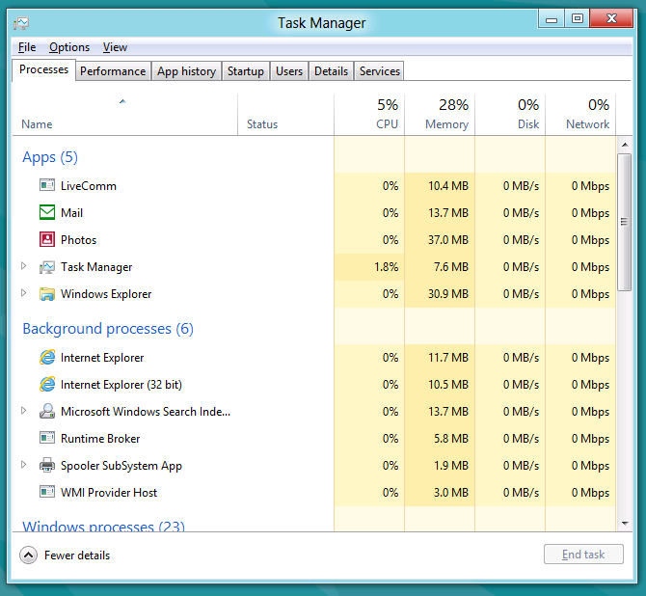Click the Photos app icon

click(x=47, y=239)
